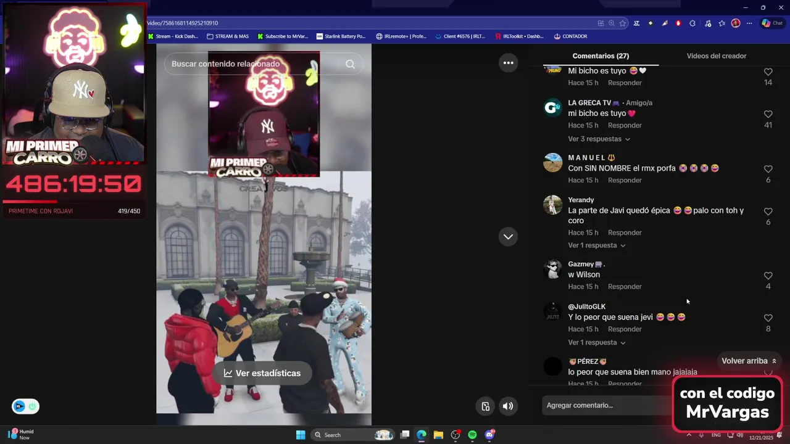Switch to 'Comentarios (27)' tab

[601, 56]
